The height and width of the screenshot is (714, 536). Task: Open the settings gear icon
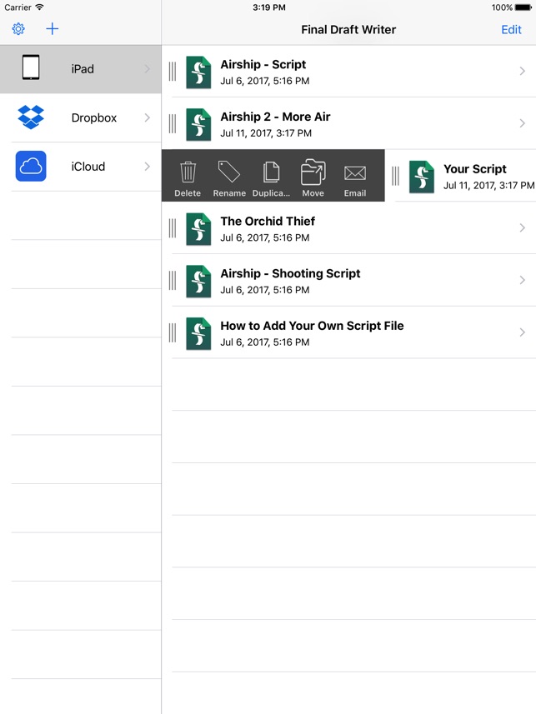click(x=18, y=29)
